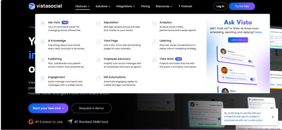Open Publishing feature entry

[x=63, y=63]
